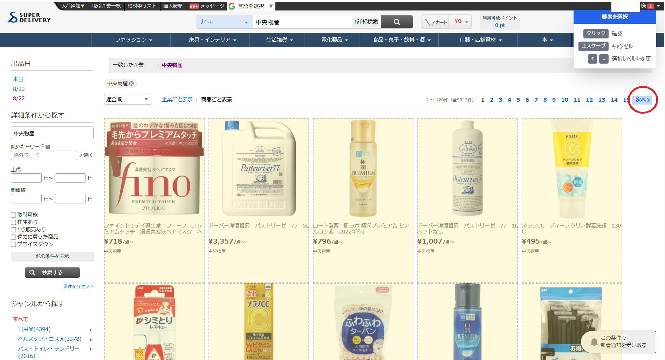
Task: Open 購入履歴 in top bar
Action: tap(173, 6)
